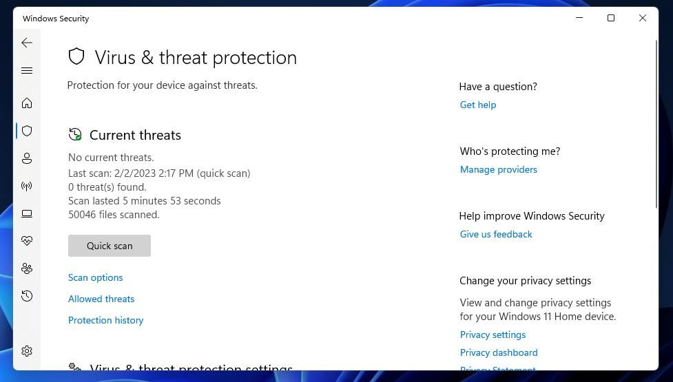Open Privacy settings link
The height and width of the screenshot is (382, 673).
493,335
